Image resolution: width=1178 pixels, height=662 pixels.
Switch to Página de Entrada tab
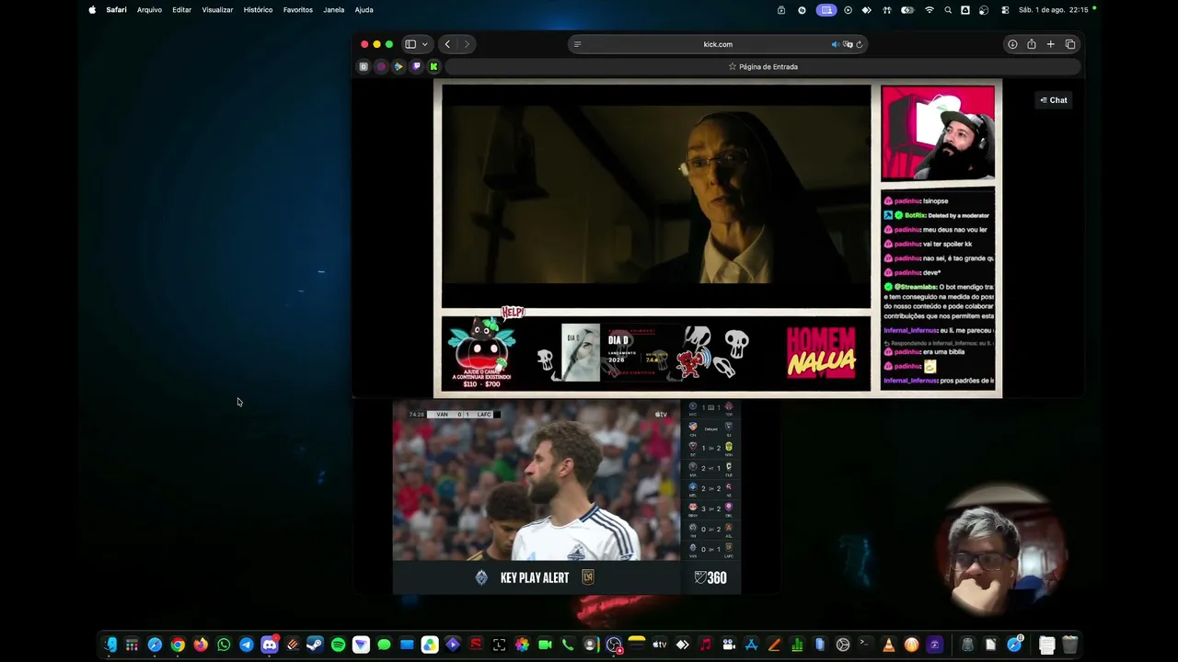763,66
